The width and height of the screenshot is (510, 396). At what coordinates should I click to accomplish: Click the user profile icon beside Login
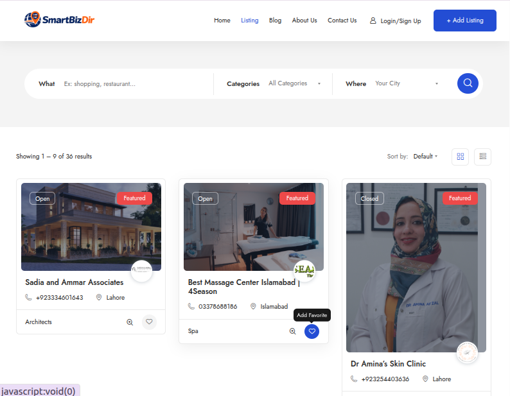tap(373, 21)
